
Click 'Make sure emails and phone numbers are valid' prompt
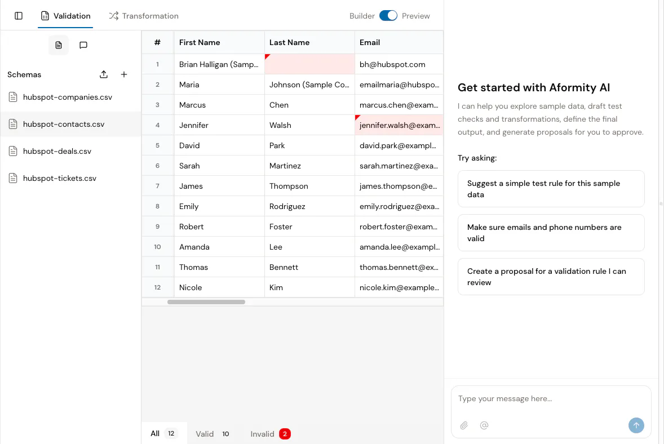551,233
